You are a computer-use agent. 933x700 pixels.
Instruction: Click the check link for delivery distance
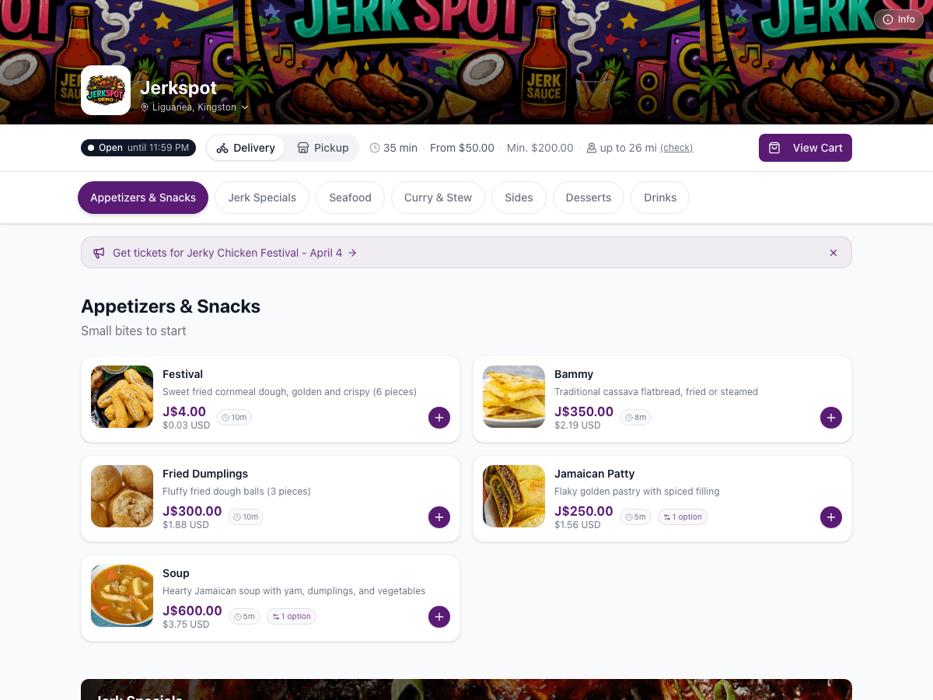click(x=676, y=148)
